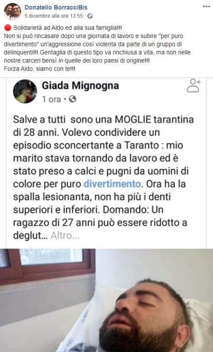Click the shared post text starting Salve a tutti
Viewport: 213px width, 352px height.
point(103,177)
